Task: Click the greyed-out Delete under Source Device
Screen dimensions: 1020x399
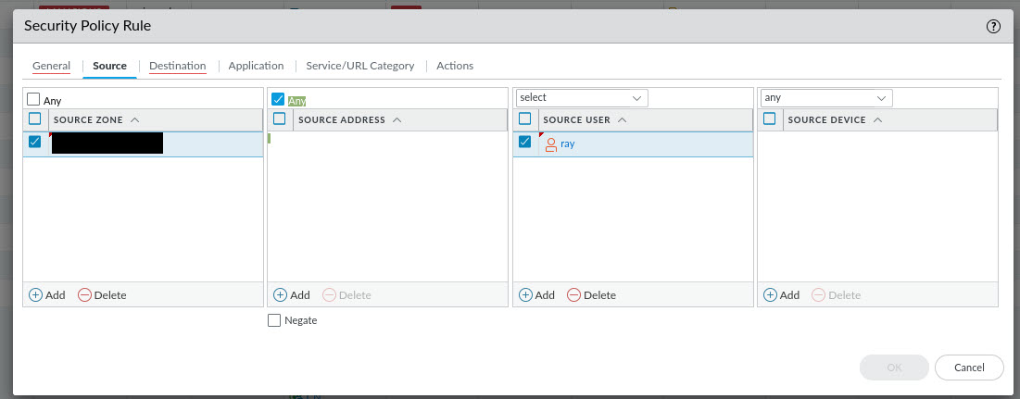Action: (837, 295)
